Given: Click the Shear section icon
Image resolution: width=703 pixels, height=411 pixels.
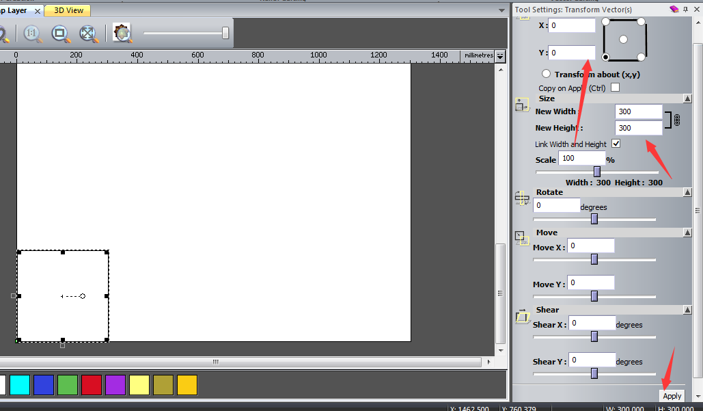Looking at the screenshot, I should pyautogui.click(x=522, y=317).
